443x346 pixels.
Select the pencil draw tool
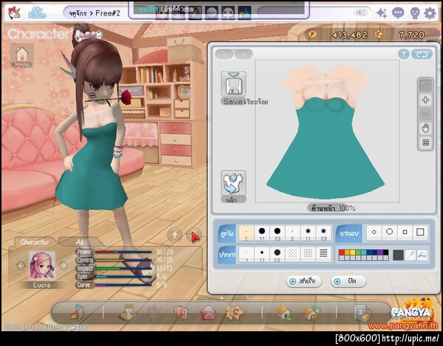(425, 86)
